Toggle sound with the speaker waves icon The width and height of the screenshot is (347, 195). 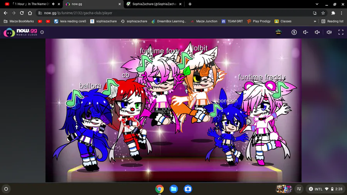(x=329, y=32)
